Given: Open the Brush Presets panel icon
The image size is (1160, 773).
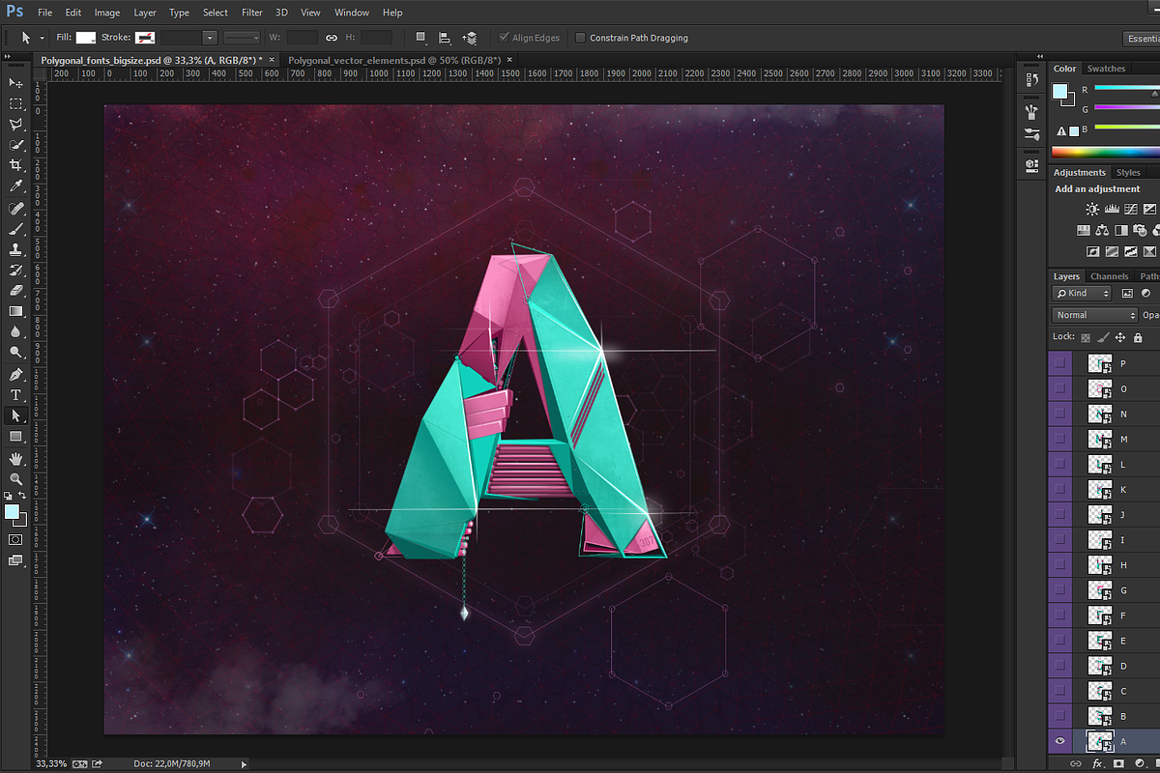Looking at the screenshot, I should tap(1031, 133).
